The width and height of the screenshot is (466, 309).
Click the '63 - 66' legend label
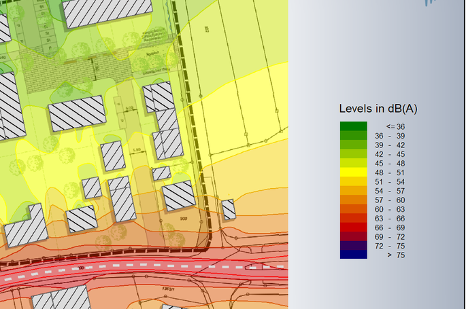click(x=390, y=219)
